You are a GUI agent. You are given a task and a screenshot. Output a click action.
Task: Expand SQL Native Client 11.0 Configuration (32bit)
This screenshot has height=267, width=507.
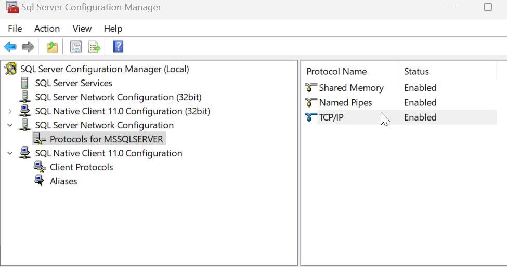(10, 111)
